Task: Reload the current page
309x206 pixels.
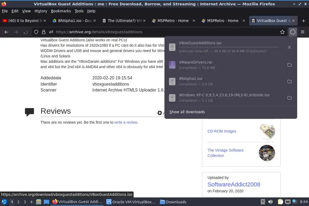Action: [26, 32]
